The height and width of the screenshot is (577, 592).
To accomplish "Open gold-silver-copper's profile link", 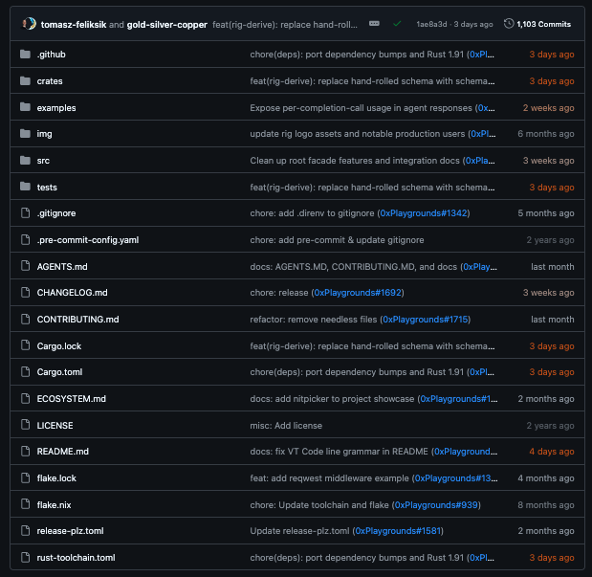I will 166,25.
